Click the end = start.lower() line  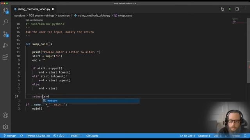(x=55, y=72)
